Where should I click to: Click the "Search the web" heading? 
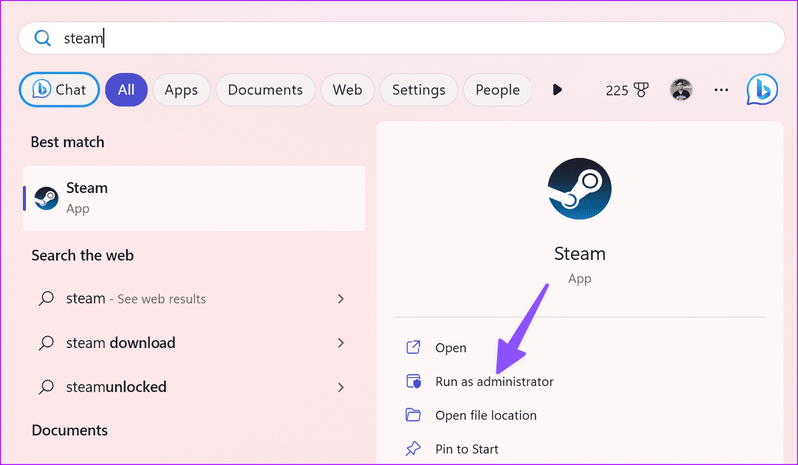[x=83, y=256]
